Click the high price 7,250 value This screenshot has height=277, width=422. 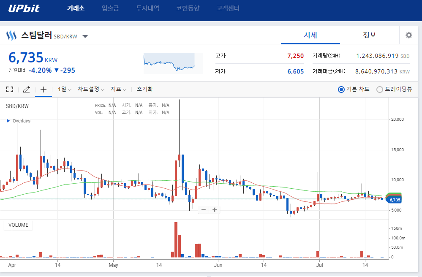[295, 56]
